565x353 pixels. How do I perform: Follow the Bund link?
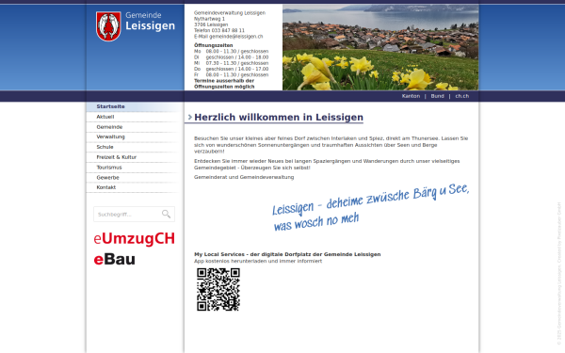click(437, 96)
